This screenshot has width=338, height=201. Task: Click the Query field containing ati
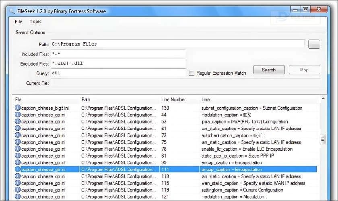click(x=118, y=73)
